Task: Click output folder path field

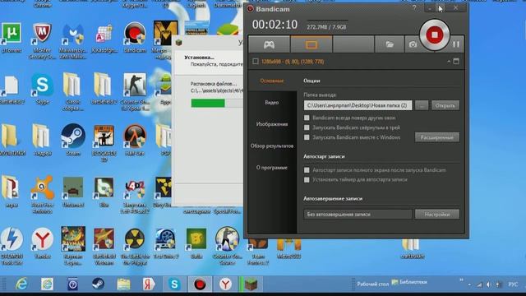Action: coord(358,105)
